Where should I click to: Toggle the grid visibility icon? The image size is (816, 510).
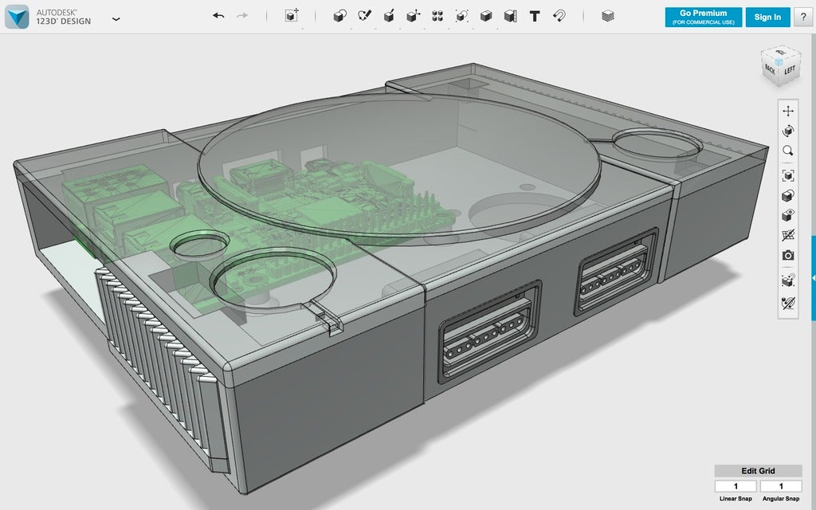tap(788, 235)
